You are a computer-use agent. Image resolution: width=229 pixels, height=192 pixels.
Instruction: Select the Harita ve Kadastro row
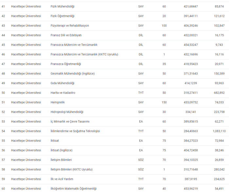pos(63,93)
